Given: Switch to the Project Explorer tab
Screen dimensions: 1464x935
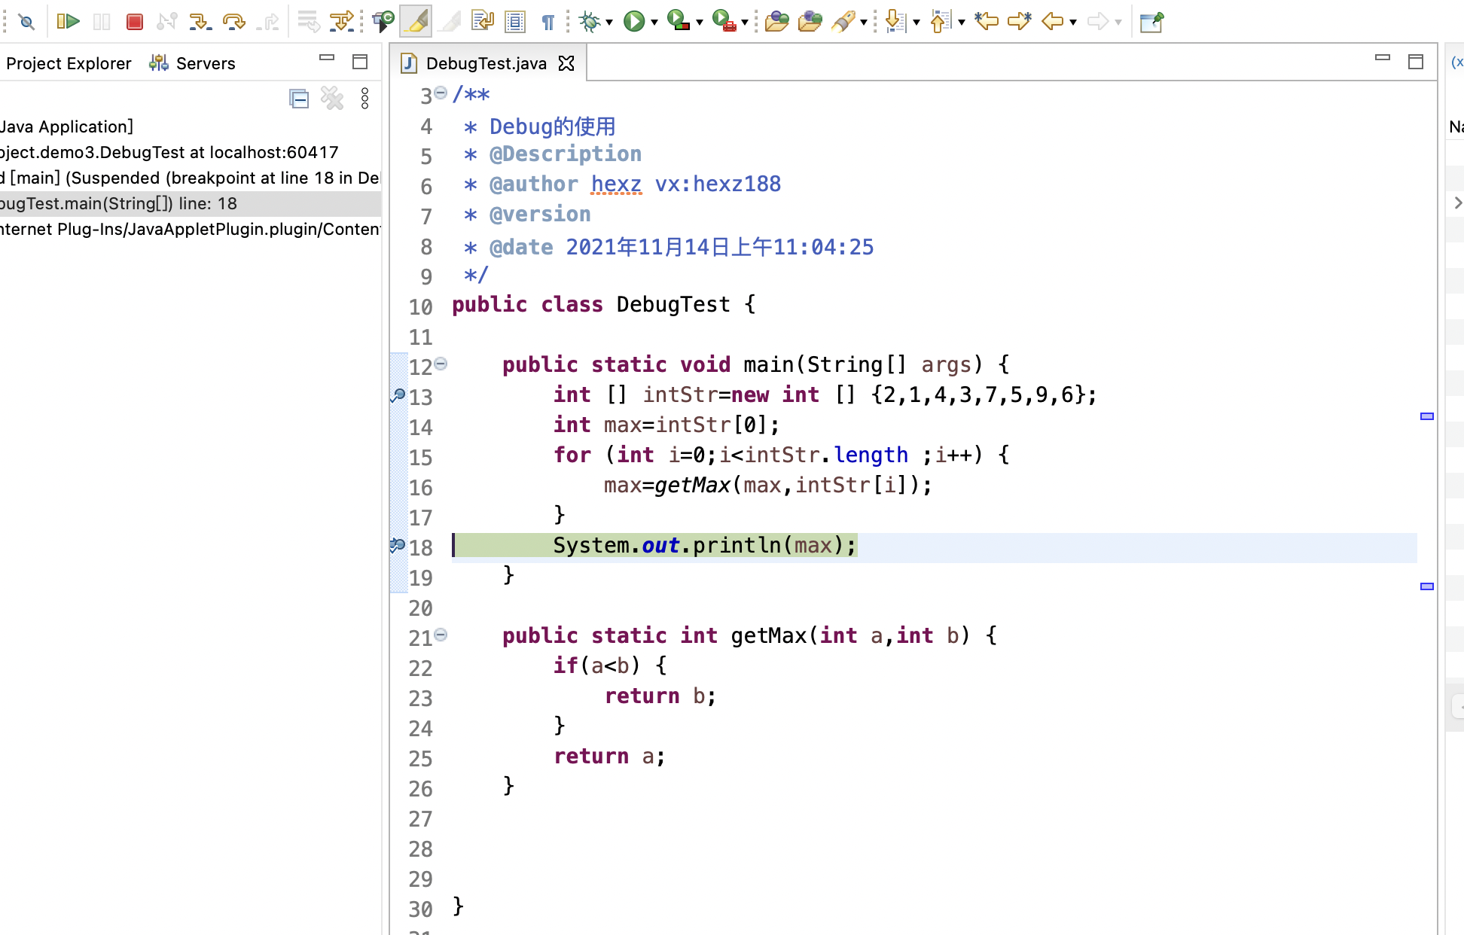Looking at the screenshot, I should [69, 63].
